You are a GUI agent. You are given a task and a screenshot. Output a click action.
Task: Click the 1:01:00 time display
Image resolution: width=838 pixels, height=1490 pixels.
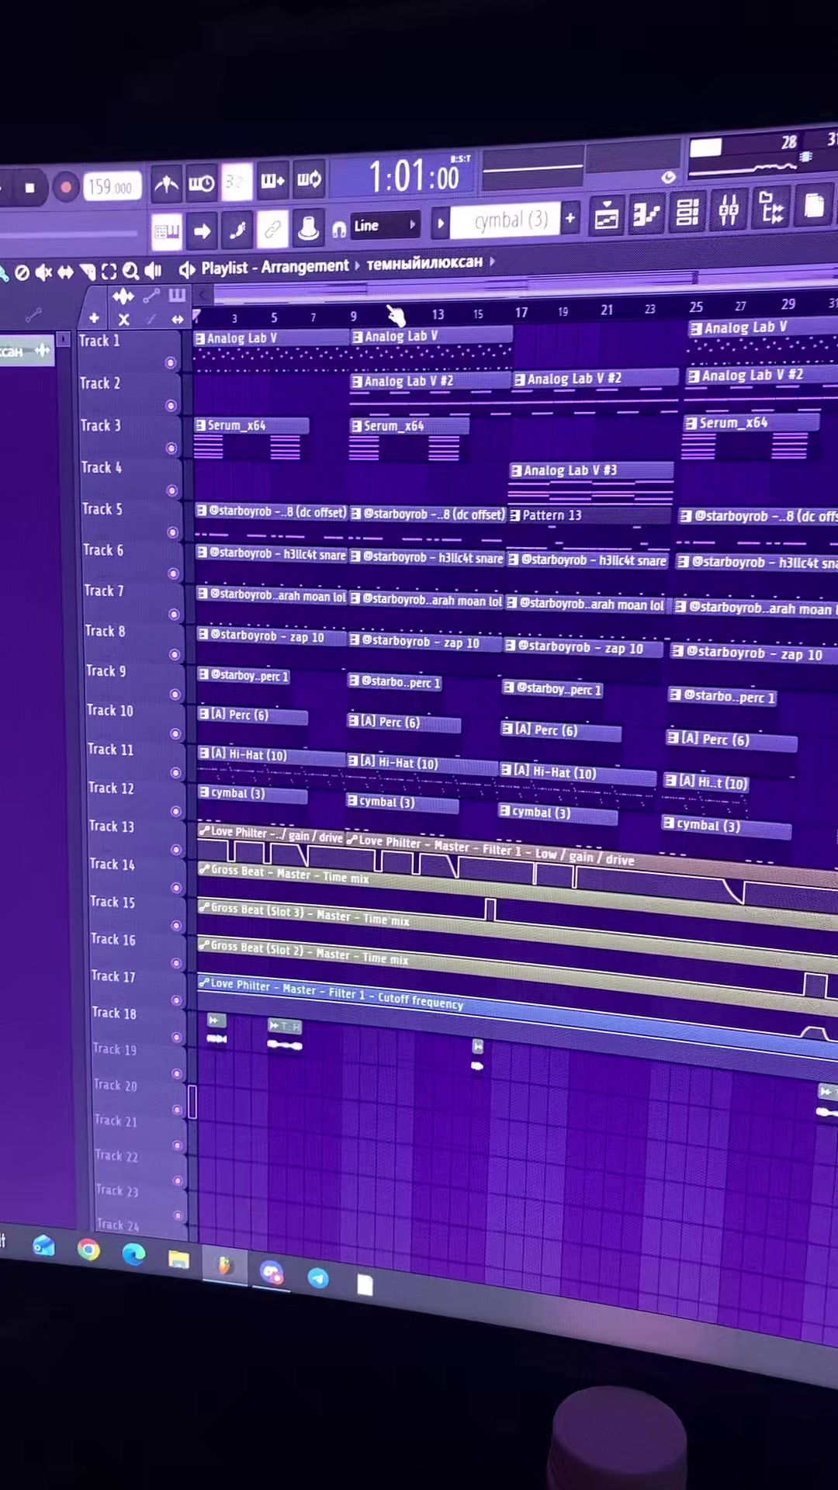[x=417, y=176]
